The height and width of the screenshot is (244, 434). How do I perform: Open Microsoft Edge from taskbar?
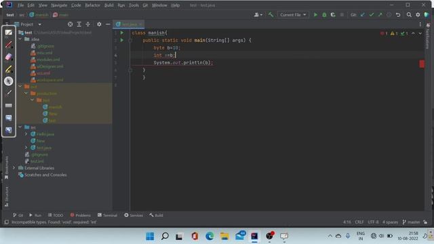(210, 237)
